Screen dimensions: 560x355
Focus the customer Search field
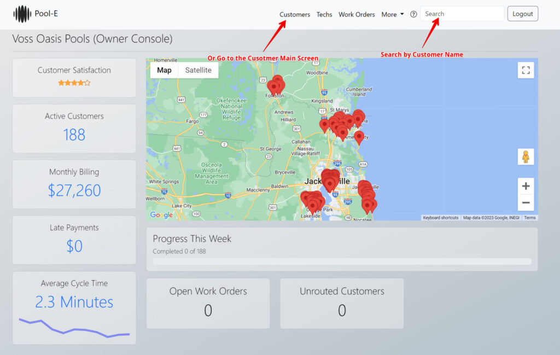click(462, 14)
